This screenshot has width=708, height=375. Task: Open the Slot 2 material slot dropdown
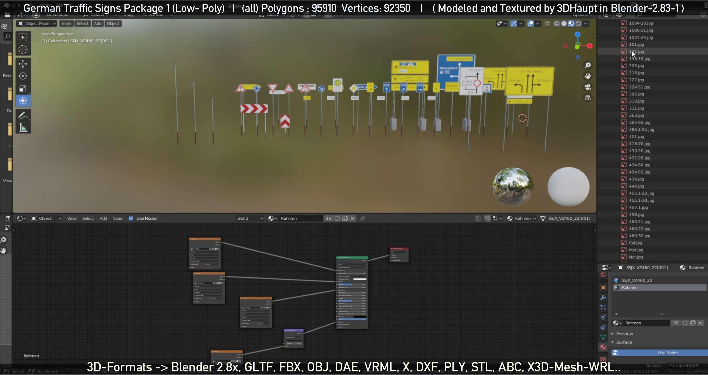pyautogui.click(x=250, y=218)
